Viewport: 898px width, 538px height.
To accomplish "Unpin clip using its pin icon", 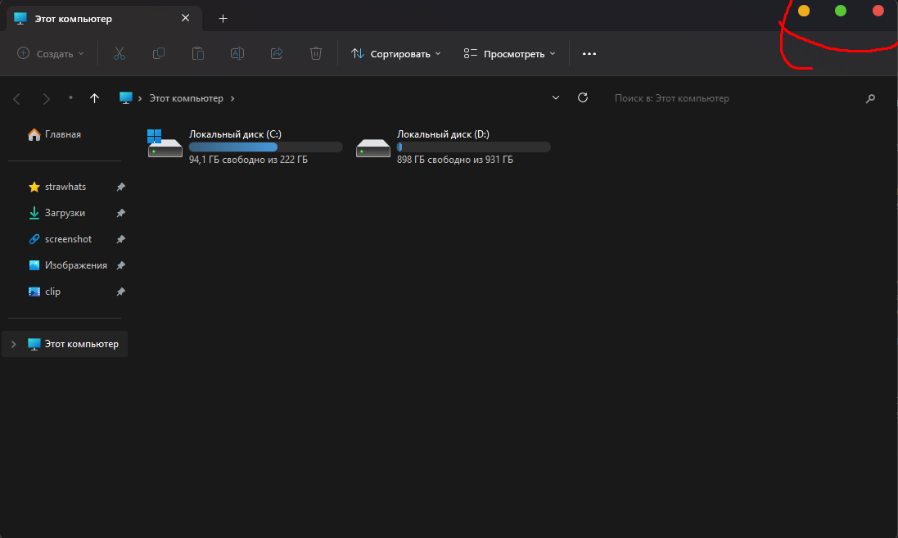I will [x=121, y=292].
